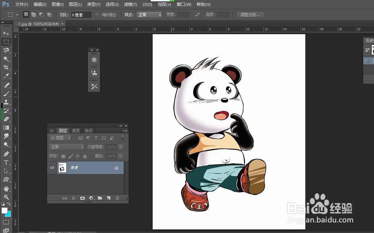The image size is (374, 233).
Task: Delete layer using the trash icon
Action: point(117,198)
